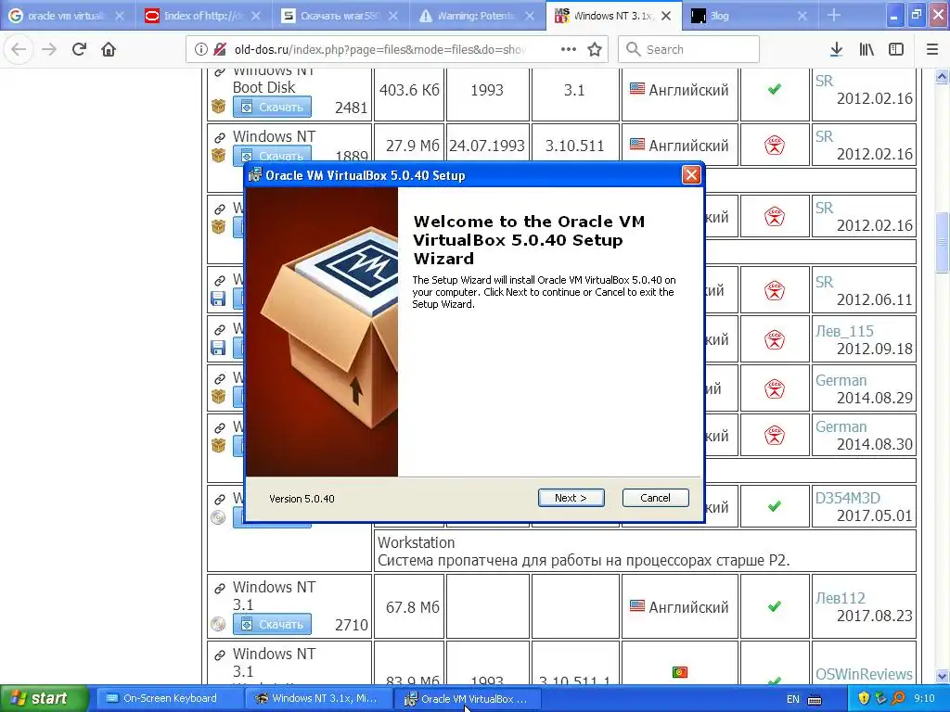Open a new browser tab
Screen dimensions: 950x712
[x=834, y=16]
